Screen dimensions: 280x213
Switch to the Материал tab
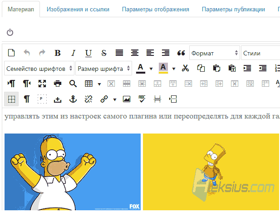(x=21, y=9)
